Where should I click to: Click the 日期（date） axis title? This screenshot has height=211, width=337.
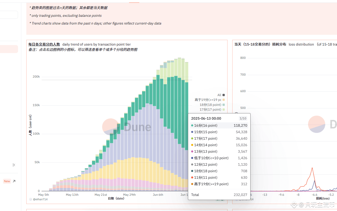click(x=116, y=198)
